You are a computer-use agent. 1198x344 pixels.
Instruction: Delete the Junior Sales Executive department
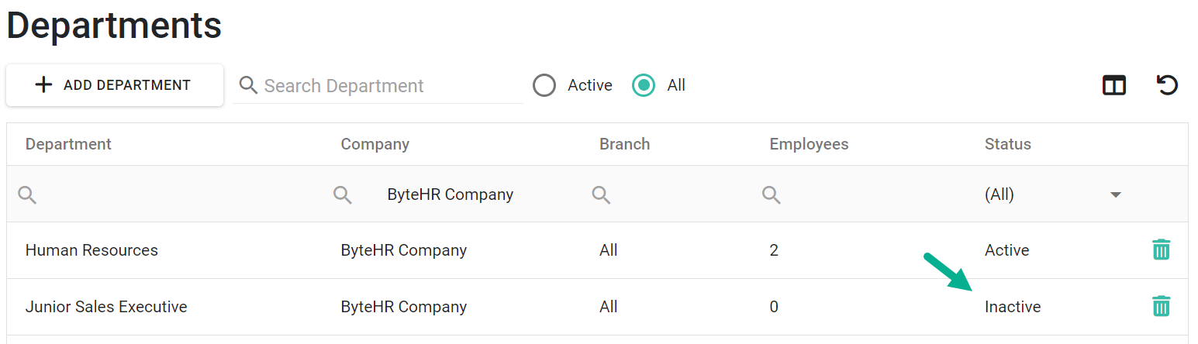[1161, 306]
